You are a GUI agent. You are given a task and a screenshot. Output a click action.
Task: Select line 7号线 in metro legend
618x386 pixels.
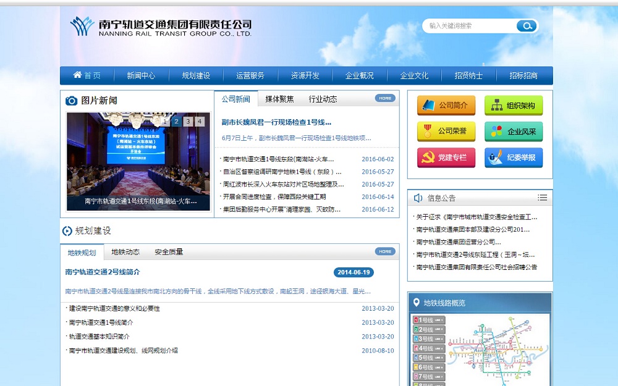(429, 377)
